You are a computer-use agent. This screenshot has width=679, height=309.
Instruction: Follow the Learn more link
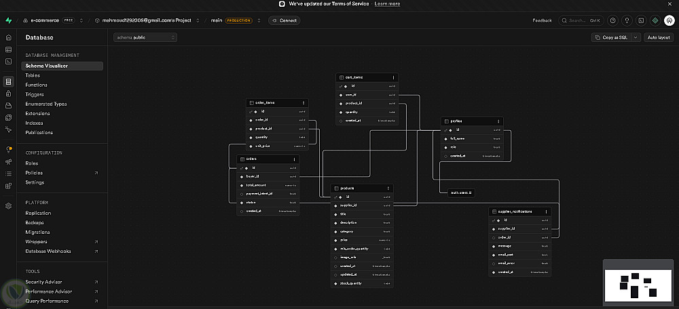coord(387,4)
